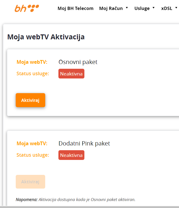Expand the arrow next to Usluge
This screenshot has width=179, height=208.
tap(154, 8)
